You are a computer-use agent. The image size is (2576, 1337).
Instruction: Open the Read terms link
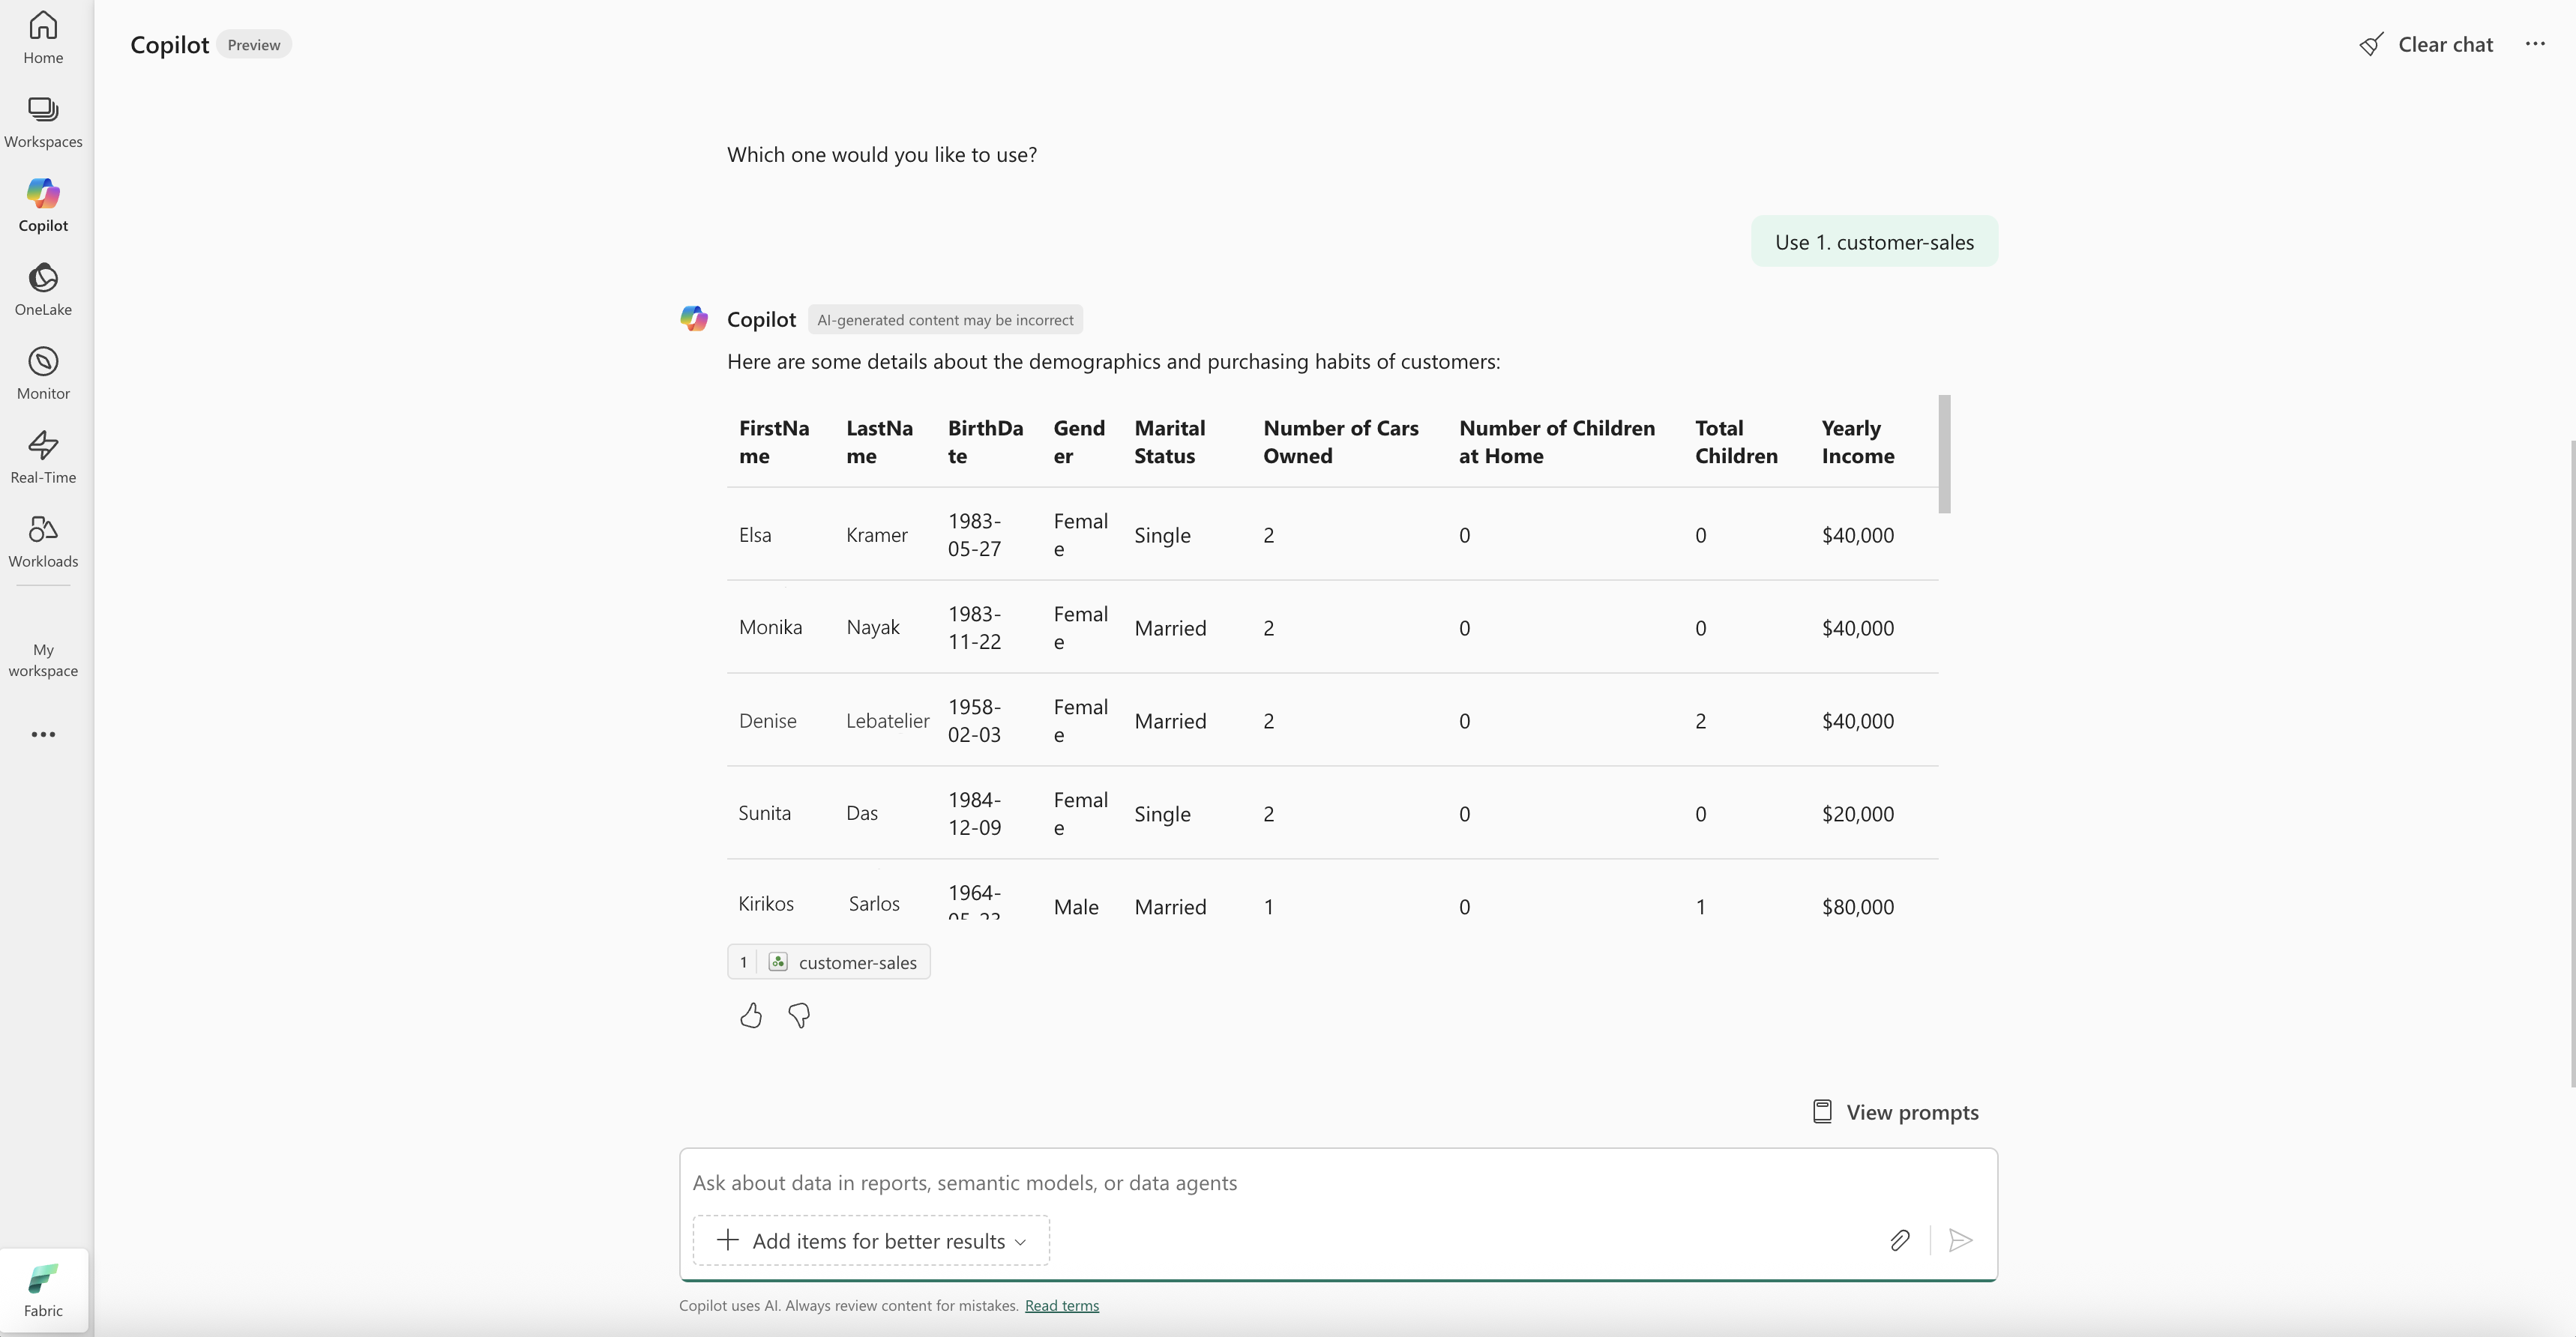(x=1061, y=1305)
